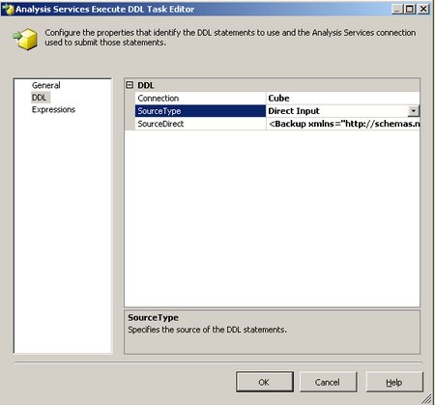The image size is (435, 405).
Task: Open Help for this editor
Action: (x=394, y=382)
